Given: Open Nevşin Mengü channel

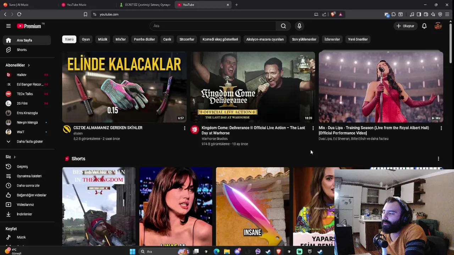Looking at the screenshot, I should [27, 123].
